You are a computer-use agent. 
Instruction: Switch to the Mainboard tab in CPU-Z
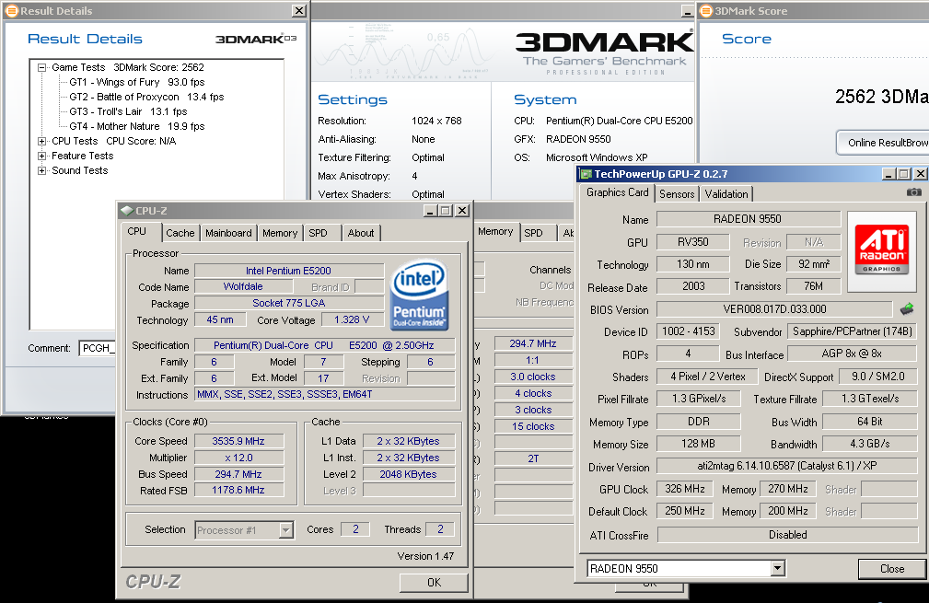pos(228,233)
